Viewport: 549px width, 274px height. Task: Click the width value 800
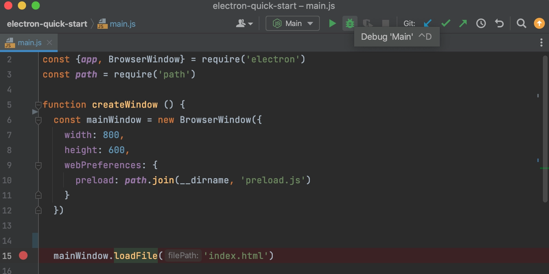(111, 135)
